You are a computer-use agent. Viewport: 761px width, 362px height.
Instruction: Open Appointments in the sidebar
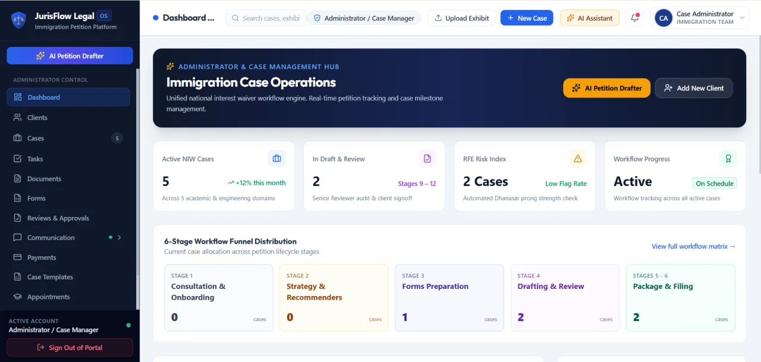[68, 297]
